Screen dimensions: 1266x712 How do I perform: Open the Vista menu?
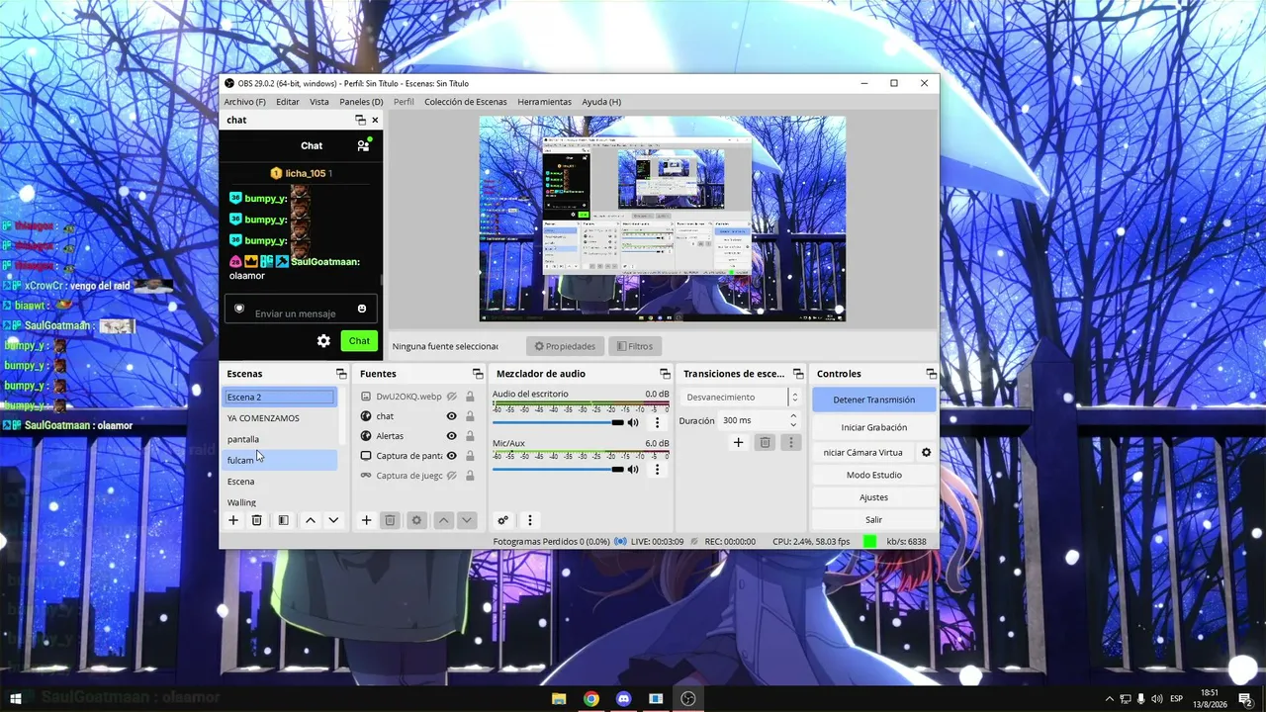click(x=319, y=102)
